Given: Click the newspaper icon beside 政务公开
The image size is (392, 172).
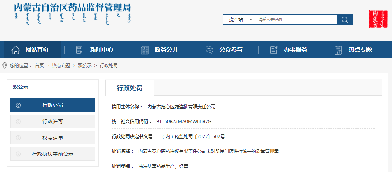Looking at the screenshot, I should [x=144, y=50].
